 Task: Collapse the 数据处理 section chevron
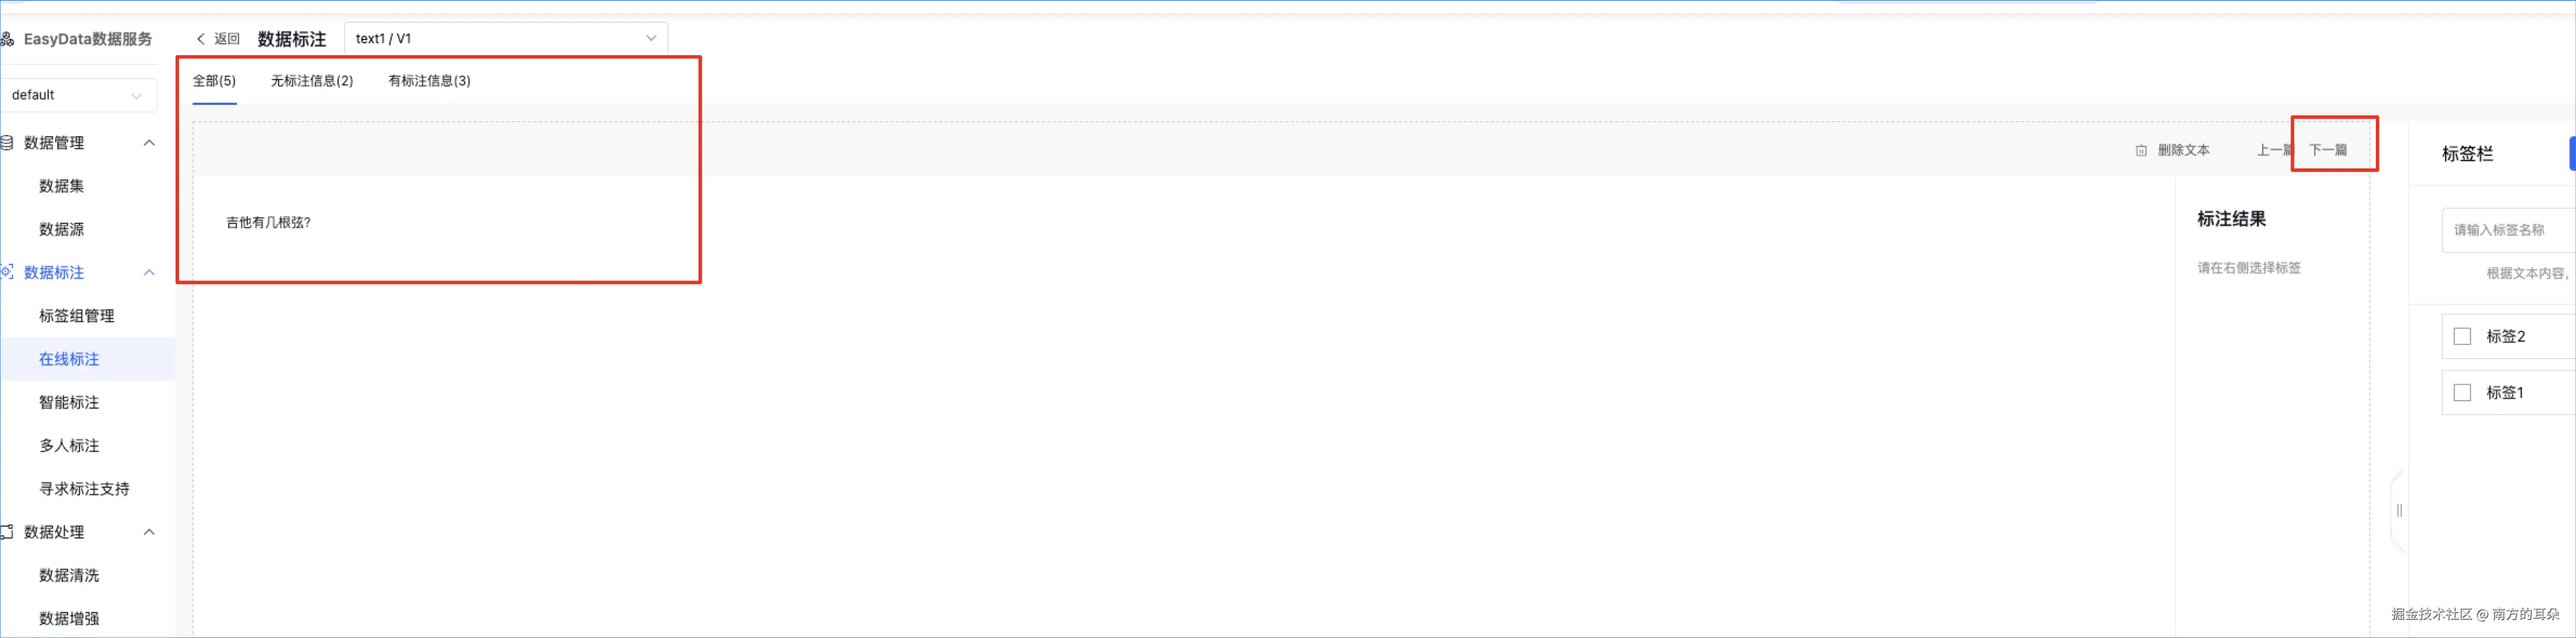click(149, 532)
